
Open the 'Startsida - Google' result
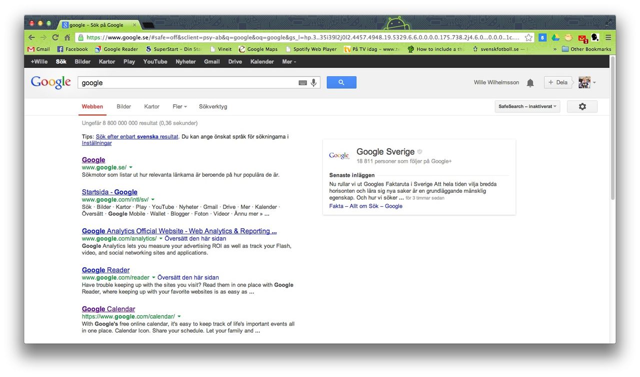(109, 192)
